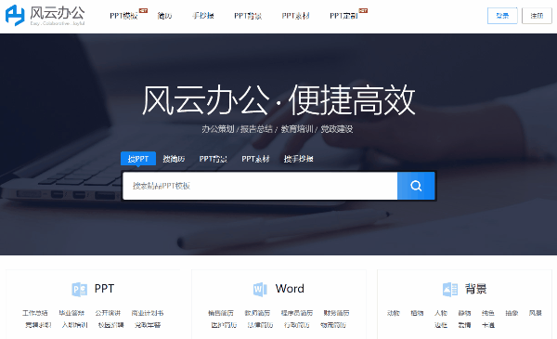
Task: Open the 入职培训 PPT link
Action: click(x=74, y=325)
